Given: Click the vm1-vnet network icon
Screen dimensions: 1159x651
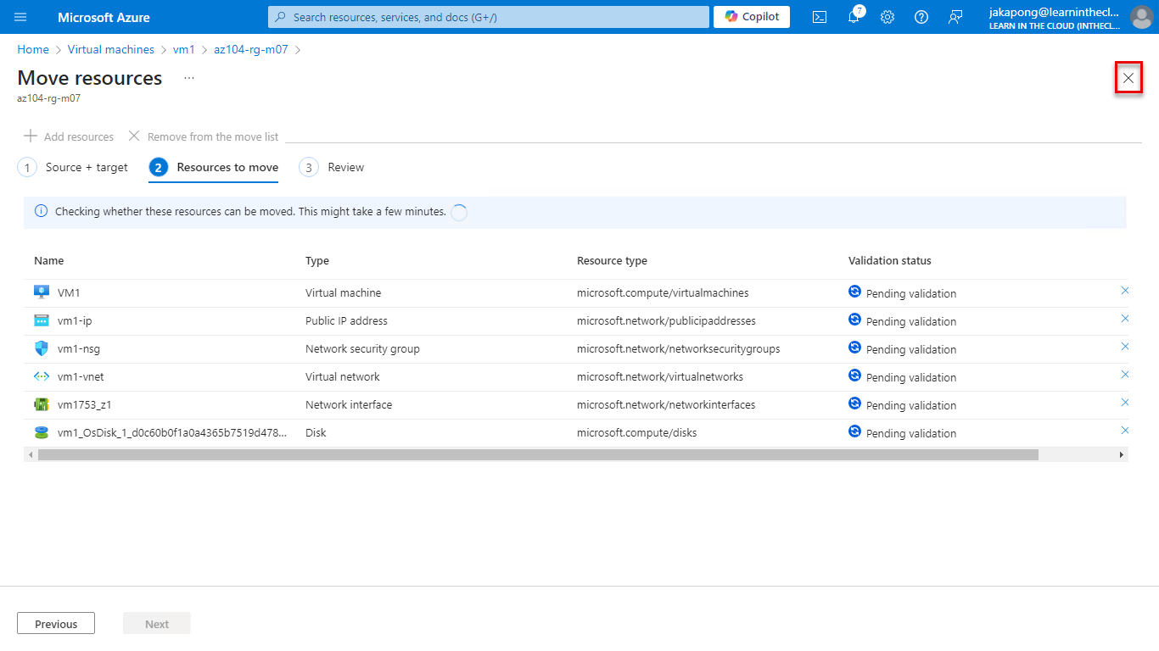Looking at the screenshot, I should point(42,376).
